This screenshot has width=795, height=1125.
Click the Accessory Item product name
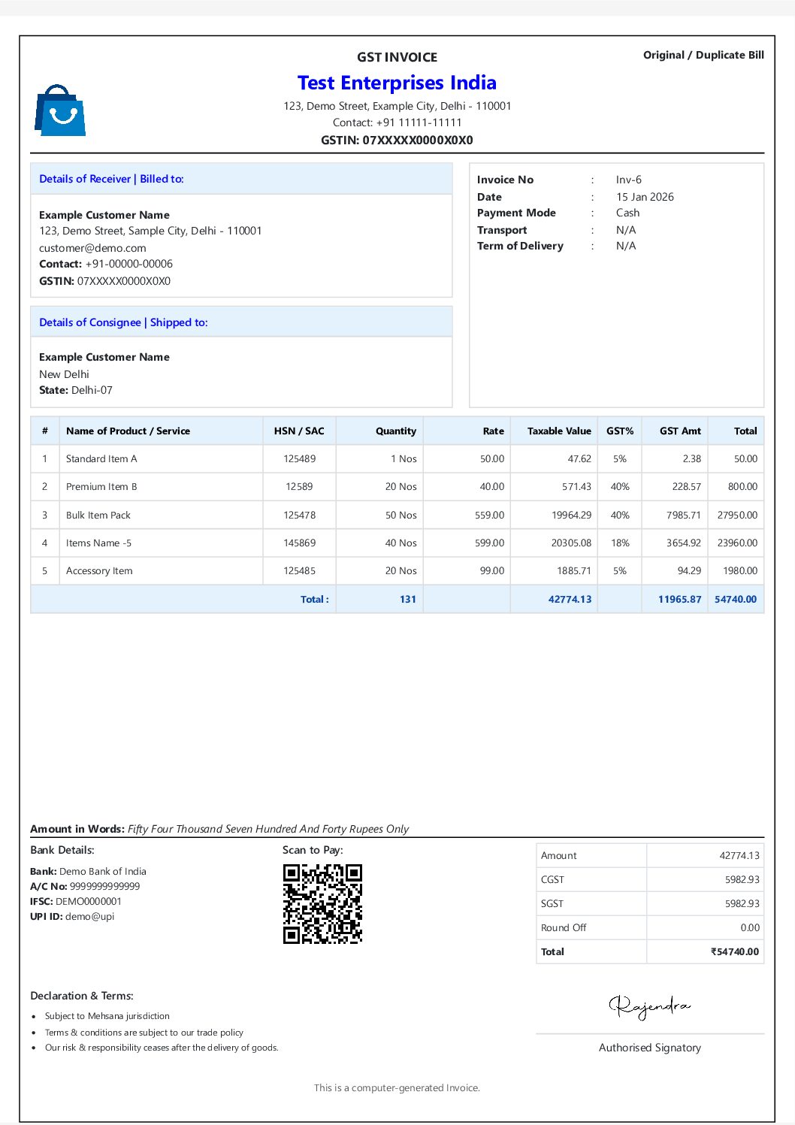pos(99,571)
